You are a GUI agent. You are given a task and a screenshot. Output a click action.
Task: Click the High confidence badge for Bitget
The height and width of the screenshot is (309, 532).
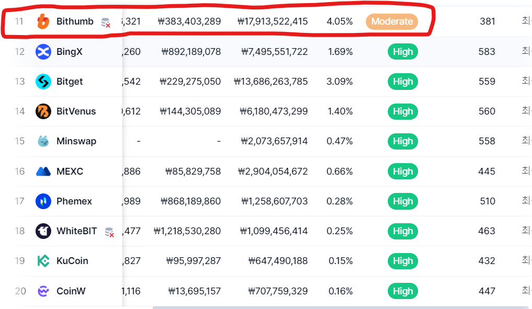tap(403, 82)
